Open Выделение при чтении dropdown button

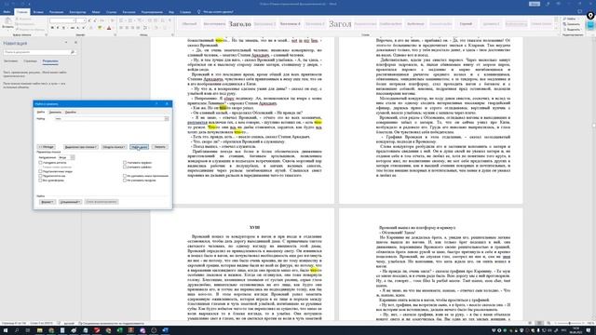coord(81,147)
